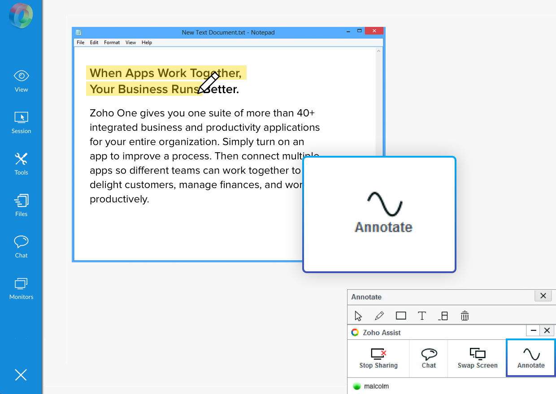Viewport: 556px width, 394px height.
Task: Minimize the Notepad window
Action: [348, 31]
